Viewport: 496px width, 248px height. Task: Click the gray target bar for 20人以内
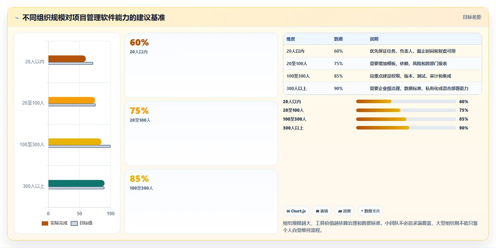tap(71, 63)
